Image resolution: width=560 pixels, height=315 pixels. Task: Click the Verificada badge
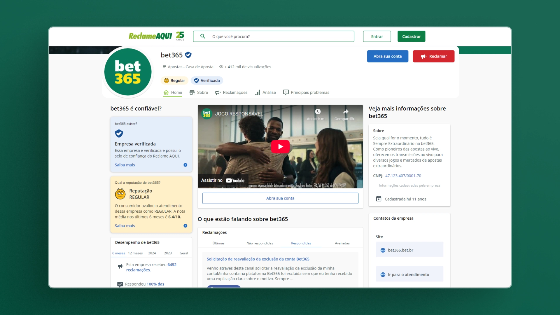(207, 80)
